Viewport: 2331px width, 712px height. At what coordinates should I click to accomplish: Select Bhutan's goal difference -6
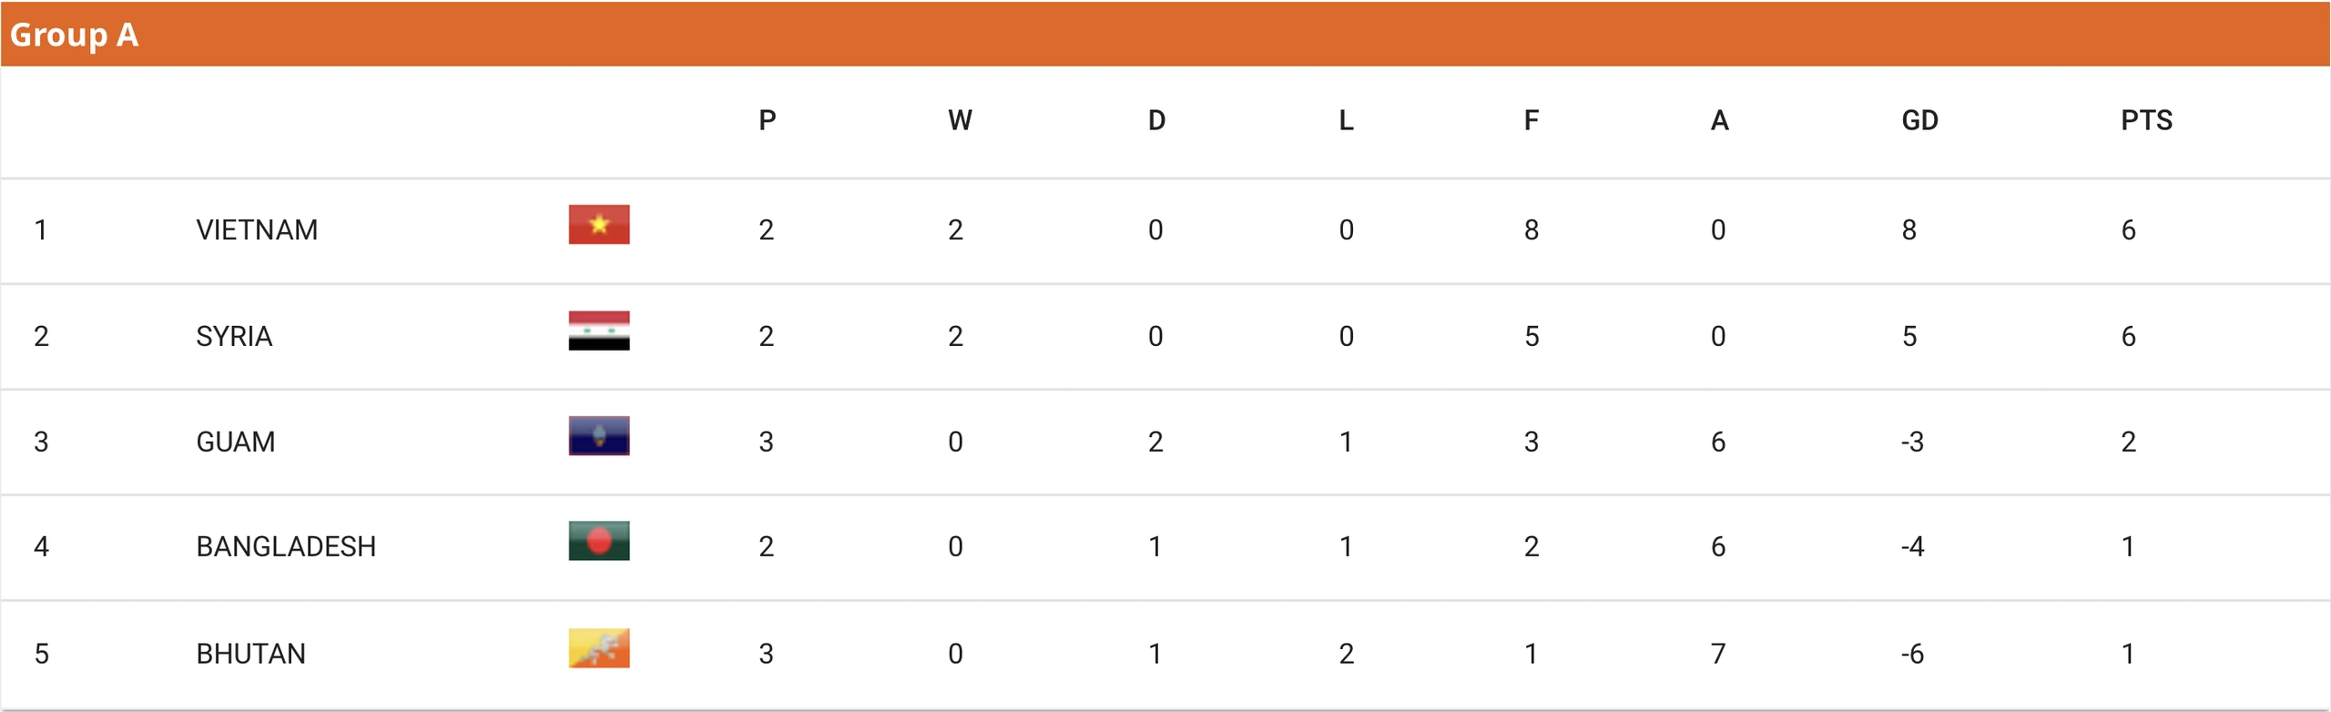(x=1912, y=654)
